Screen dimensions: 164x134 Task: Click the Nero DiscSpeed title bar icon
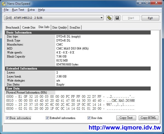tap(4, 4)
